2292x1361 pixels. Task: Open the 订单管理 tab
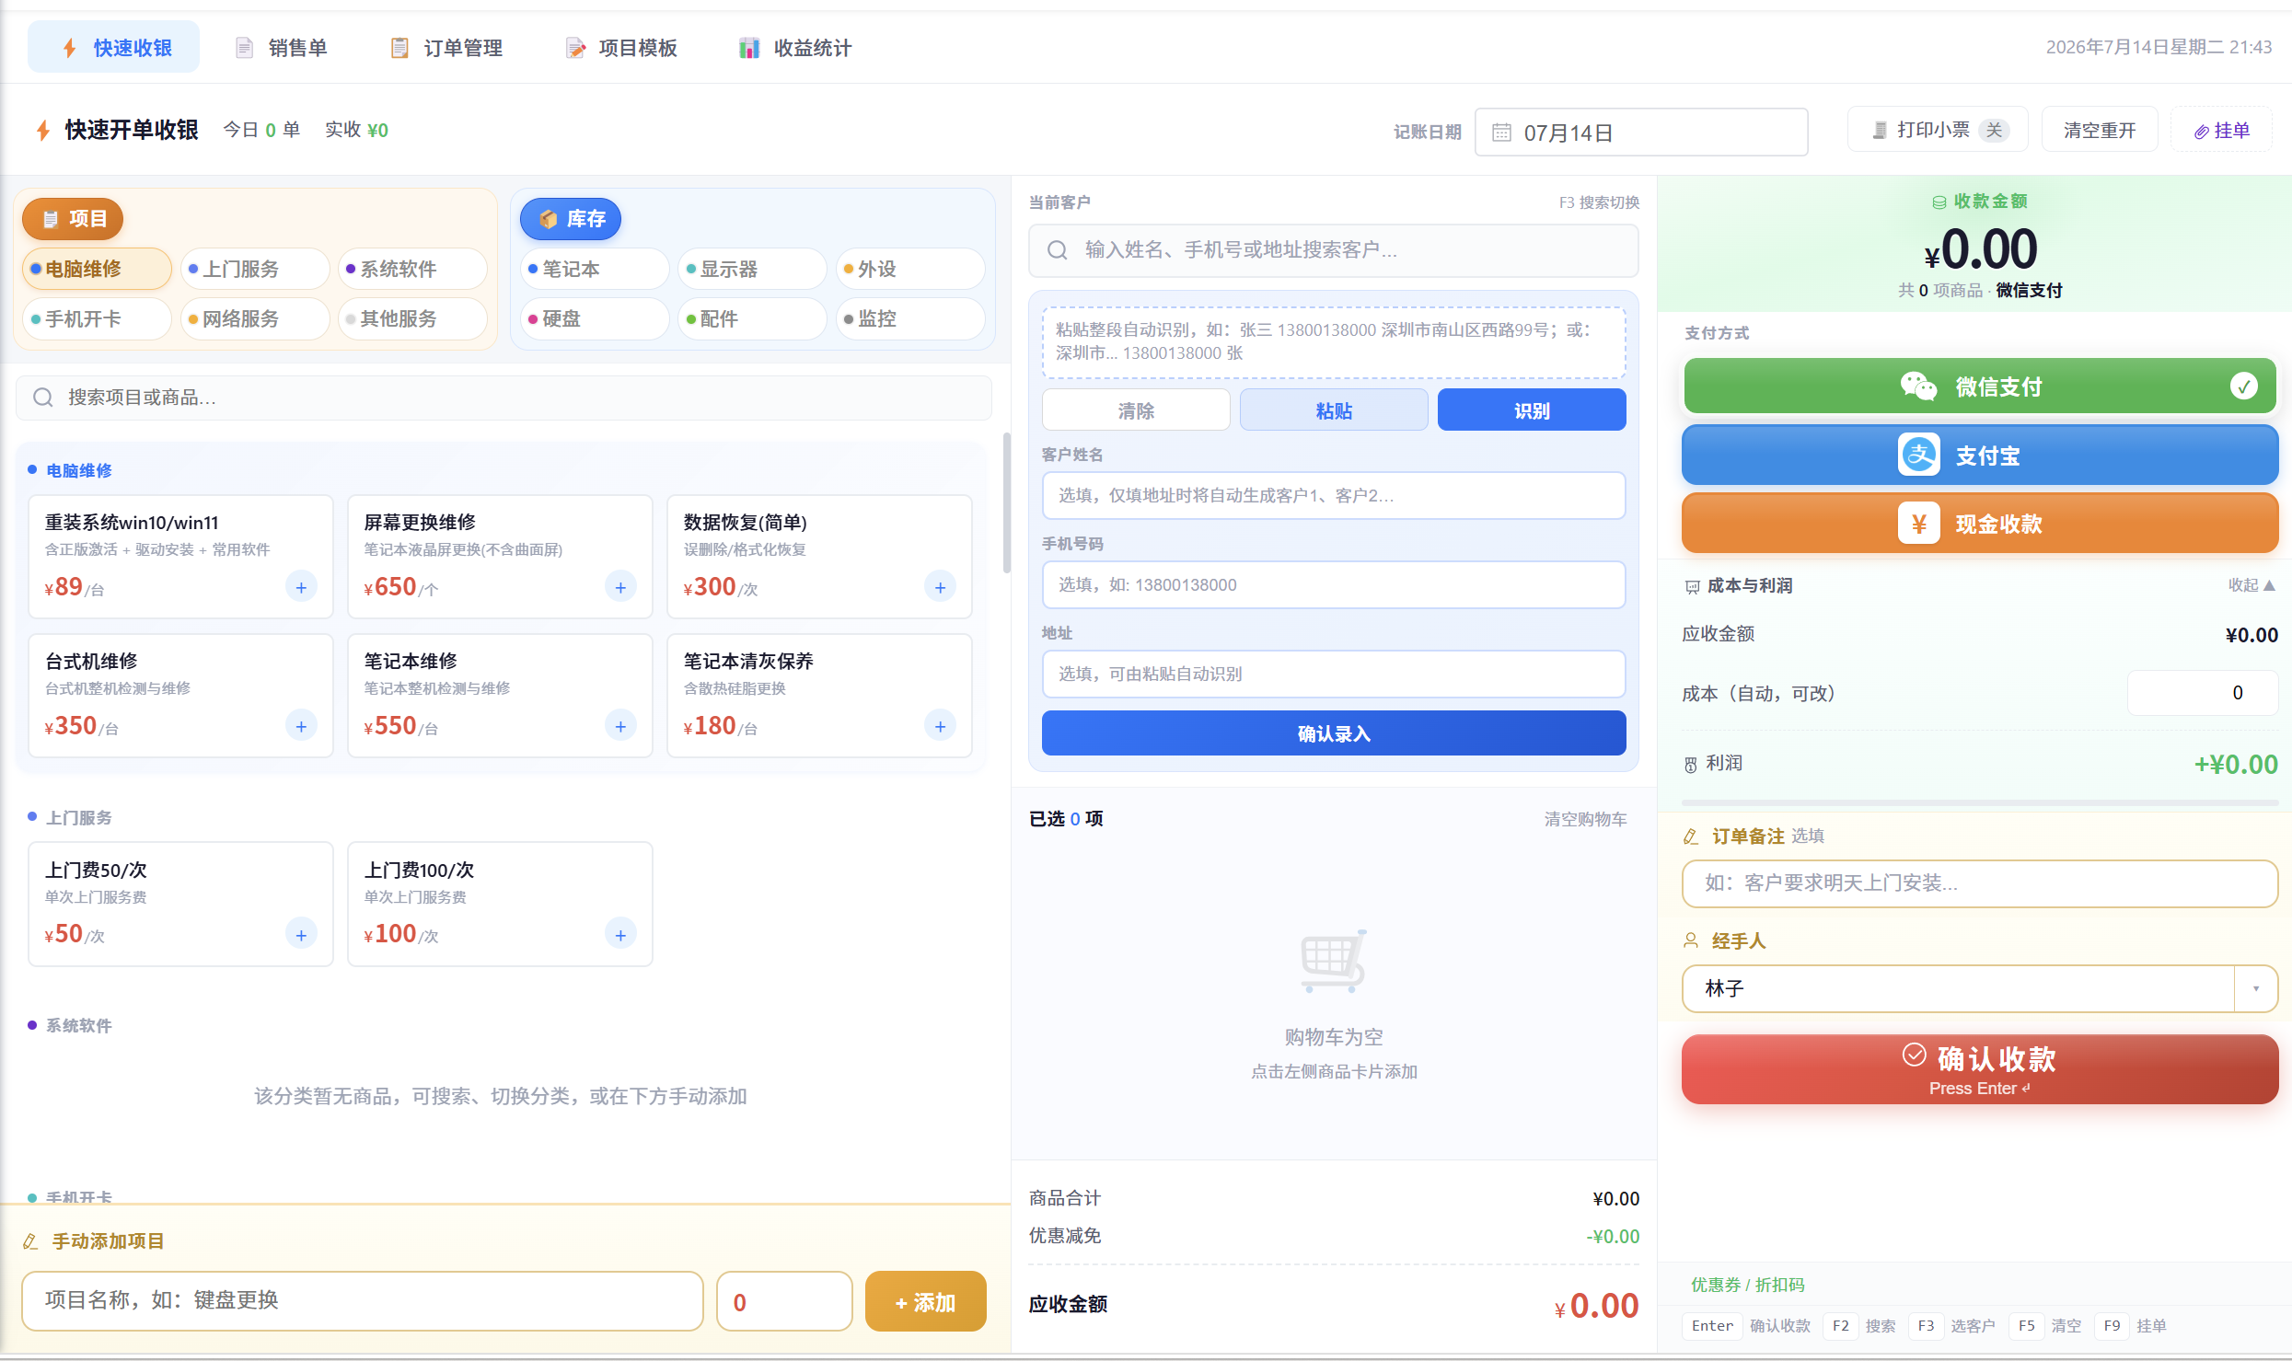coord(446,48)
